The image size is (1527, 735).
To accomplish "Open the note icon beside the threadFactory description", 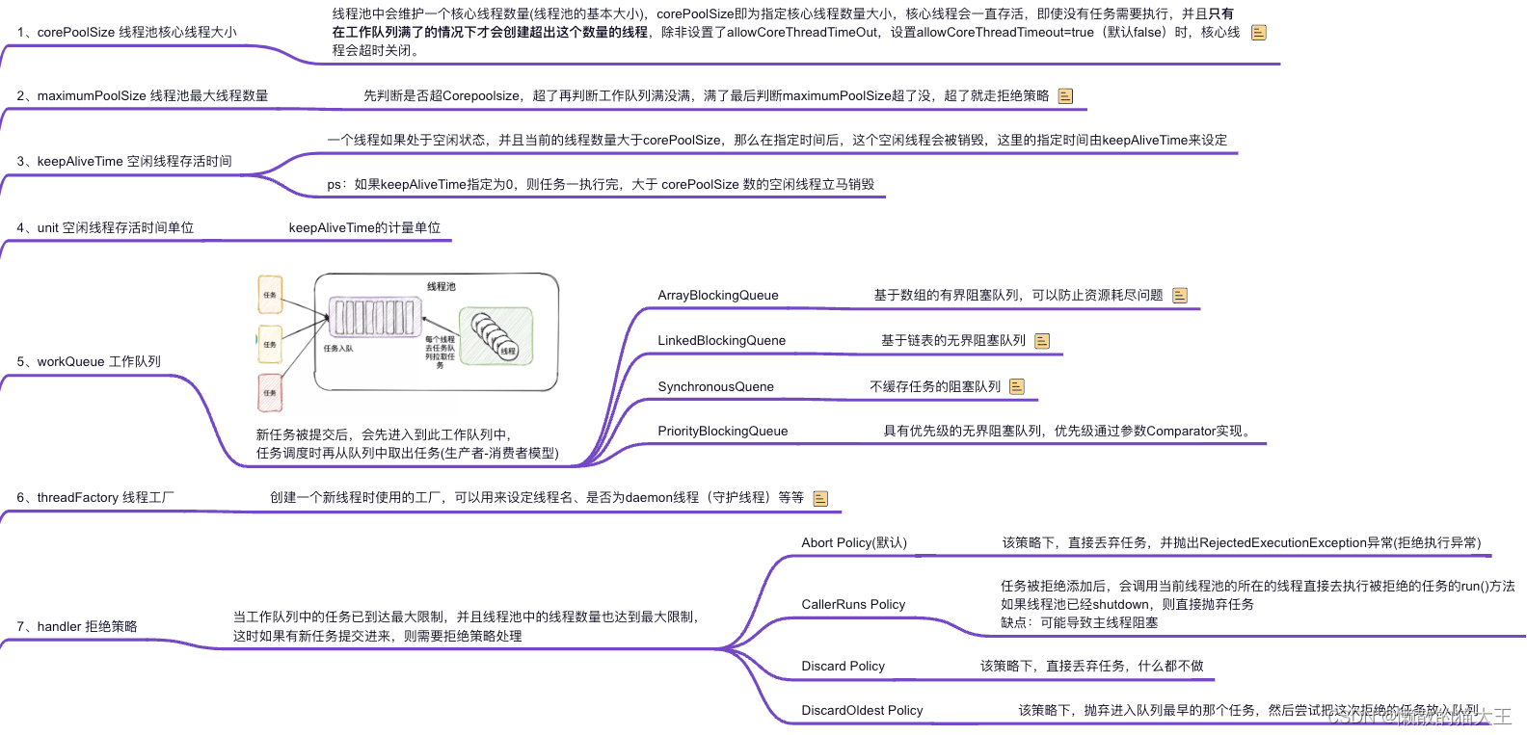I will pos(820,499).
